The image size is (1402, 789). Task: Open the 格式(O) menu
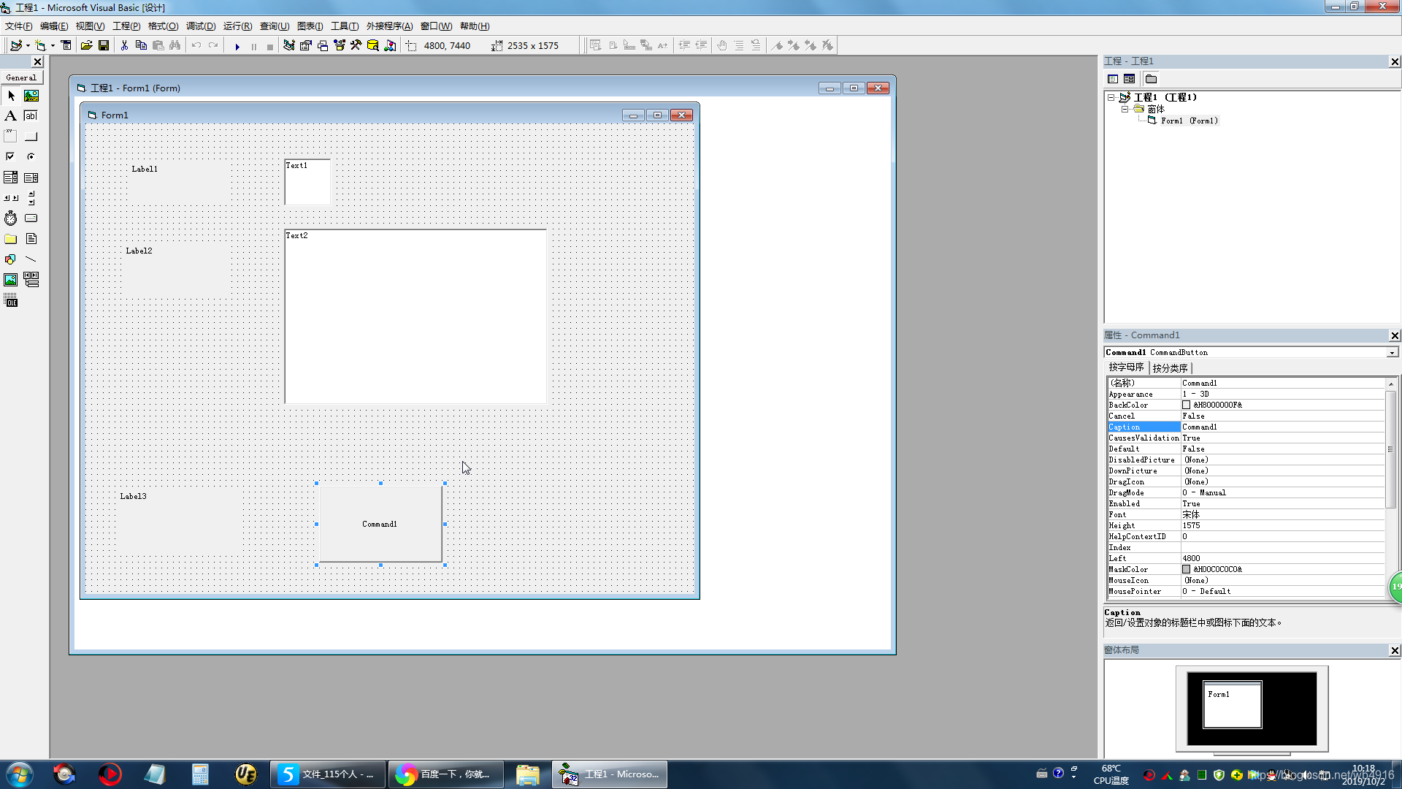(163, 26)
